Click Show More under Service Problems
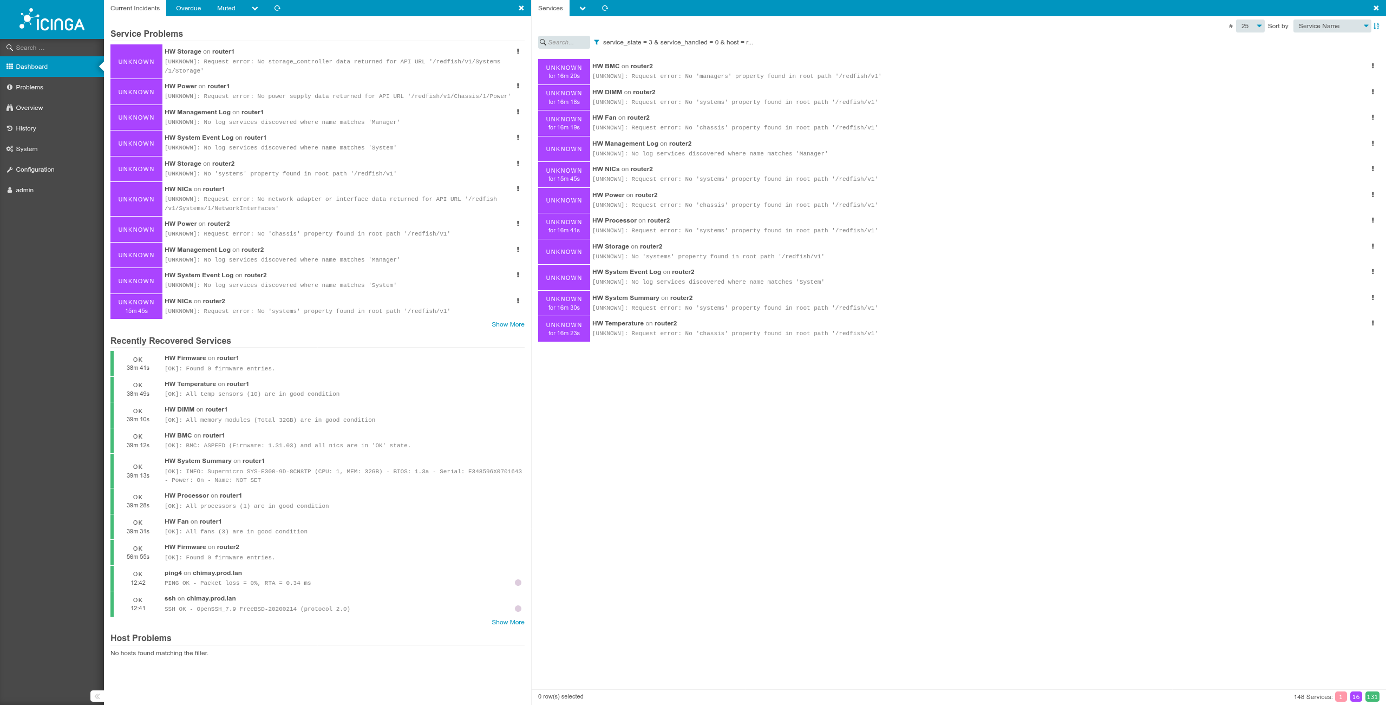The width and height of the screenshot is (1386, 705). 507,324
